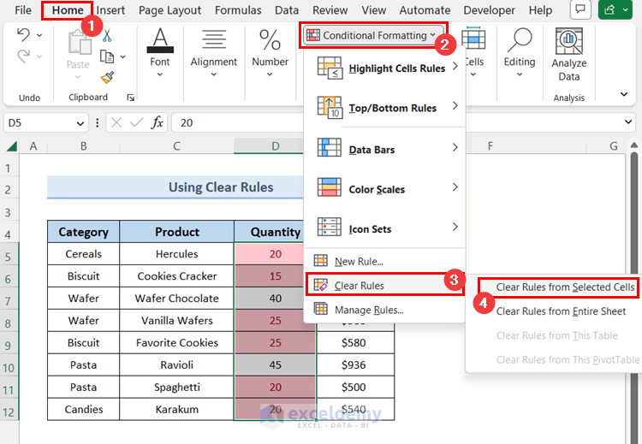Switch to the Formulas tab

click(x=238, y=10)
